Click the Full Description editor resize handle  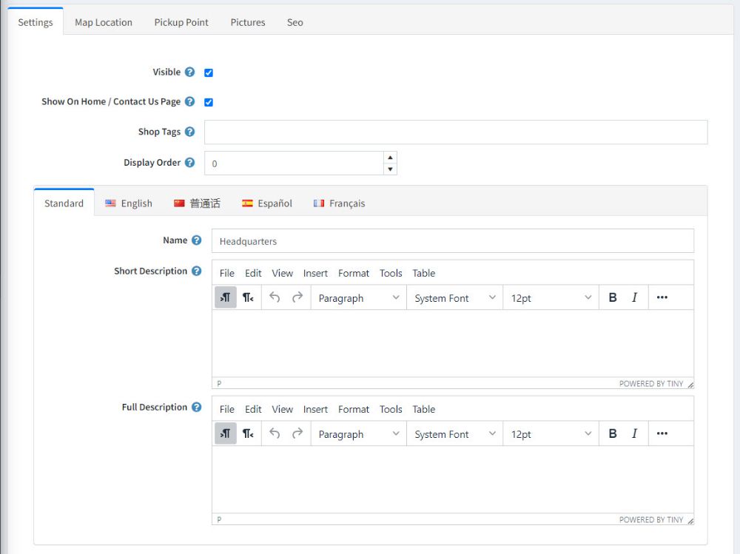(x=690, y=521)
